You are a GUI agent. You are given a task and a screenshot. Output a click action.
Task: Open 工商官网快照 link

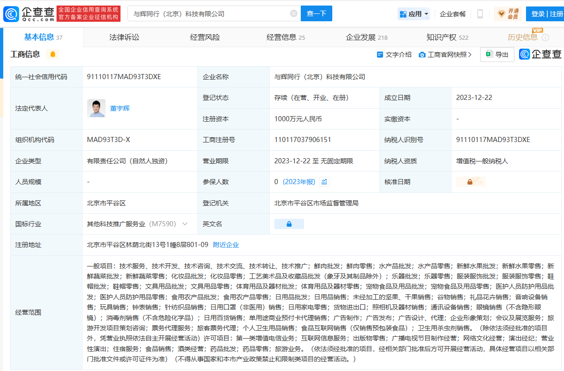445,55
